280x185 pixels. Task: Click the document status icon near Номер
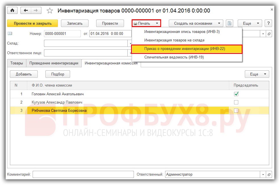[10, 33]
